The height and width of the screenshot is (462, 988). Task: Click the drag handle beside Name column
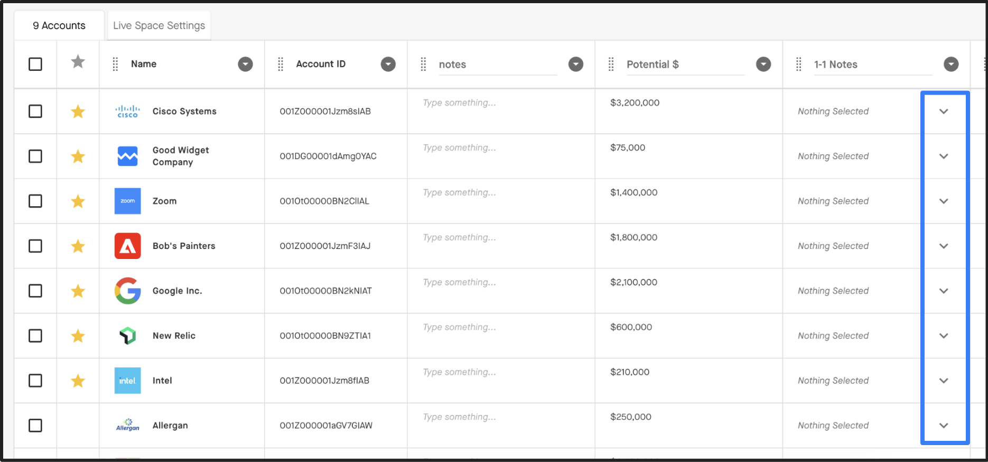point(115,64)
